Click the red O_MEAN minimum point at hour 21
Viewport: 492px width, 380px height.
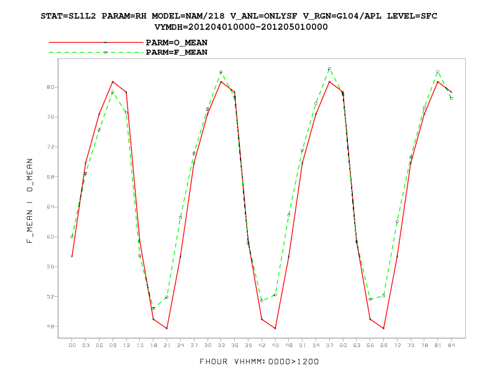tap(167, 328)
